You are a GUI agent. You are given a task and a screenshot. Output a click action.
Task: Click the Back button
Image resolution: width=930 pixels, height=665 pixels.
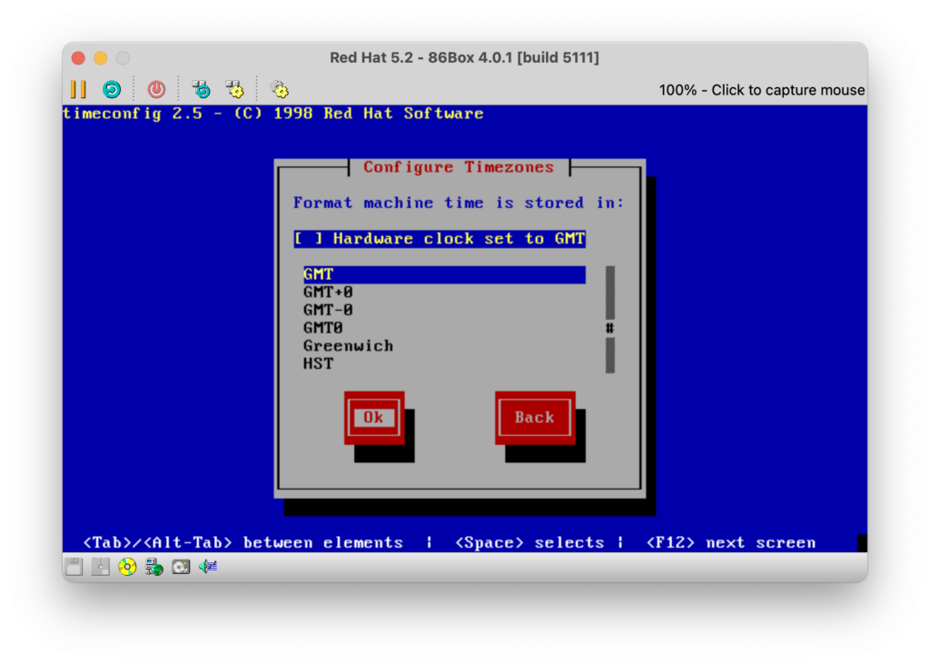(x=535, y=418)
